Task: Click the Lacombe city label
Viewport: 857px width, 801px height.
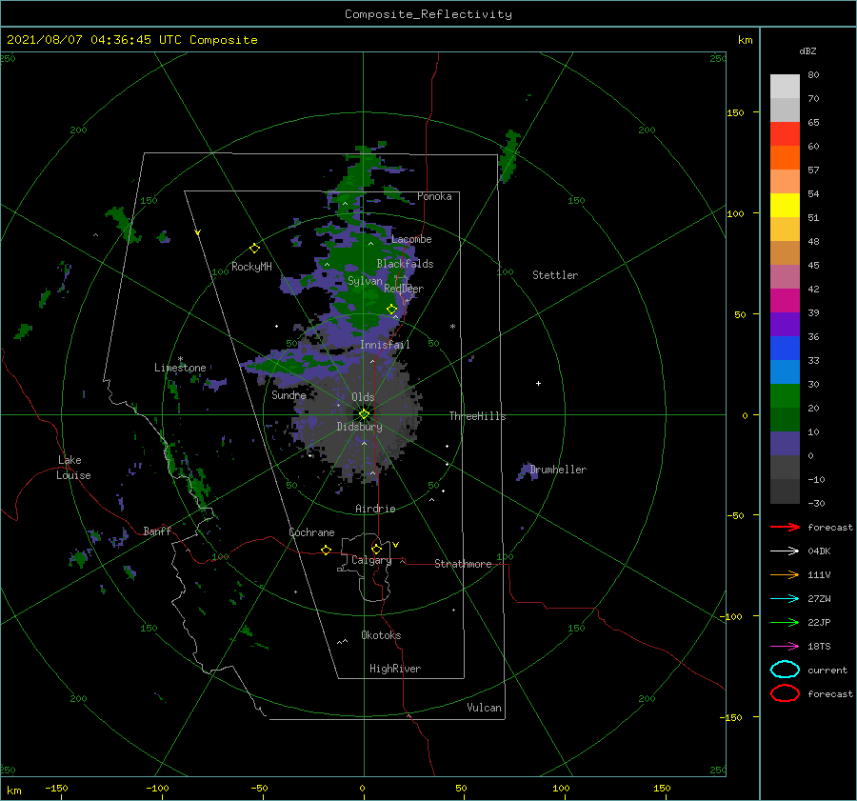Action: coord(411,239)
